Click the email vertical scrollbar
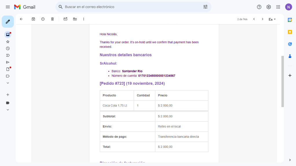The height and width of the screenshot is (166, 296). tap(282, 81)
